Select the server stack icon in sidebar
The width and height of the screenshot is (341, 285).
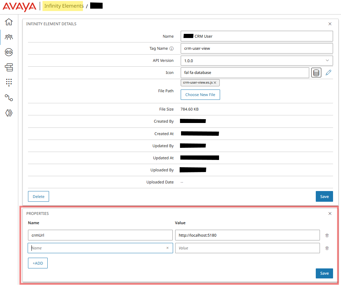(x=8, y=67)
